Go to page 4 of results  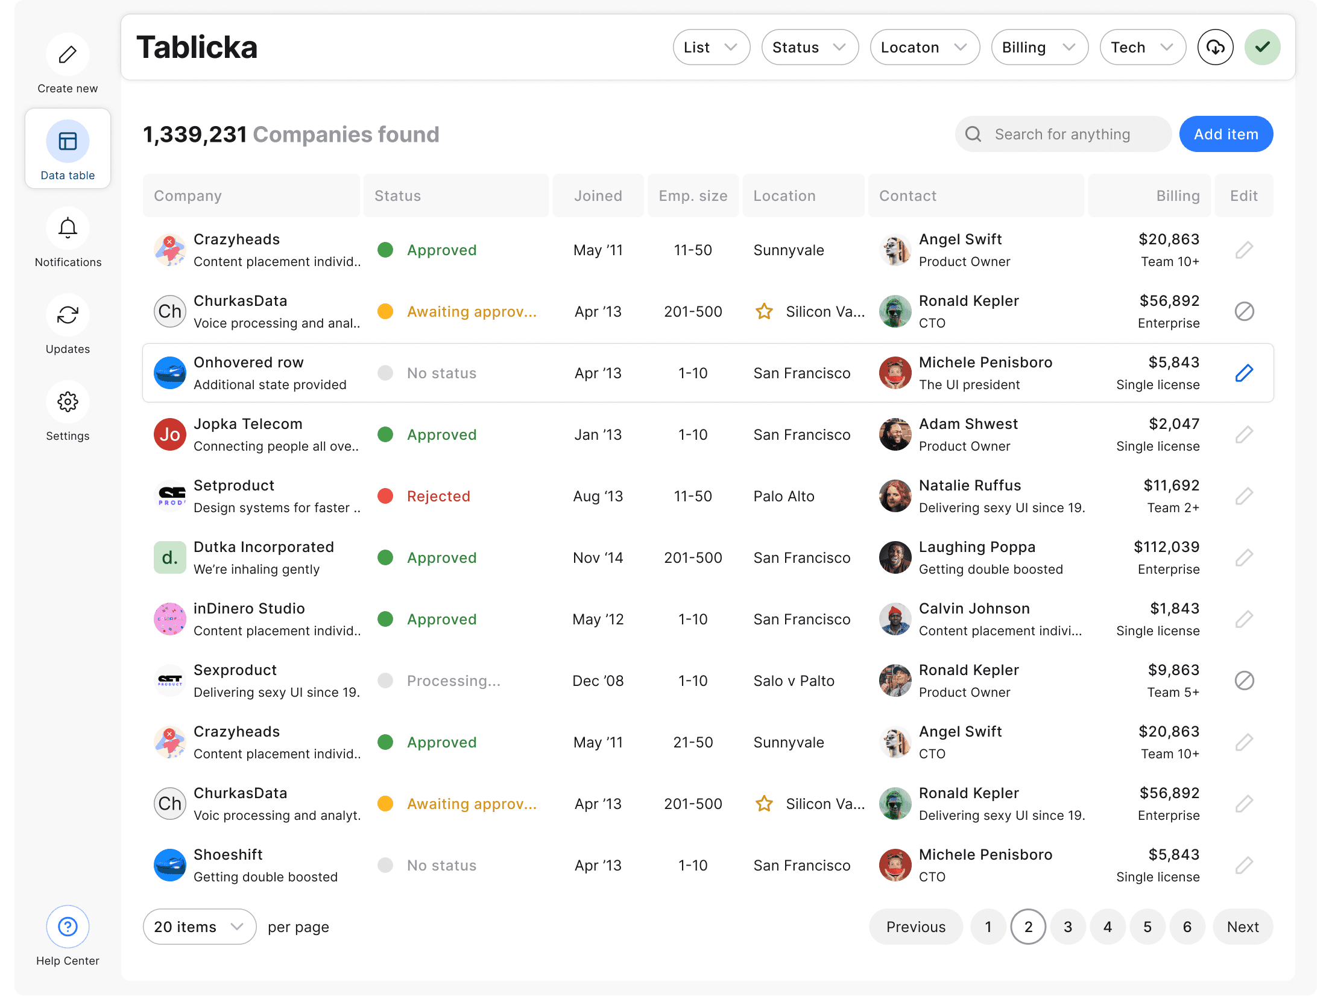pyautogui.click(x=1108, y=927)
